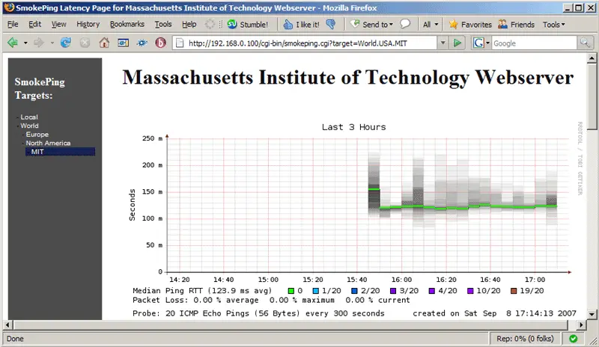Click the red circular b toolbar icon
Viewport: 599px width, 347px height.
coord(160,43)
